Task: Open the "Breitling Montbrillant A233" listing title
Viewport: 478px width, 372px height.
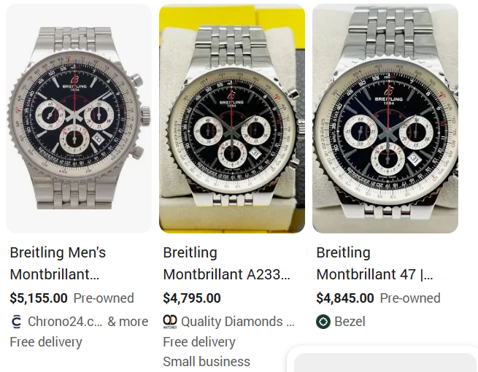Action: (x=227, y=263)
